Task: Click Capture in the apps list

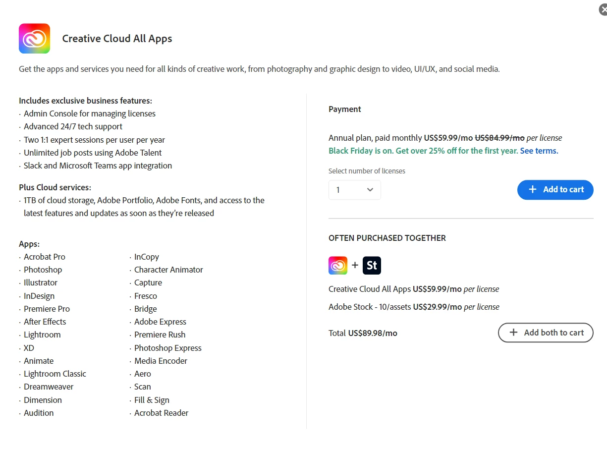Action: [x=148, y=282]
